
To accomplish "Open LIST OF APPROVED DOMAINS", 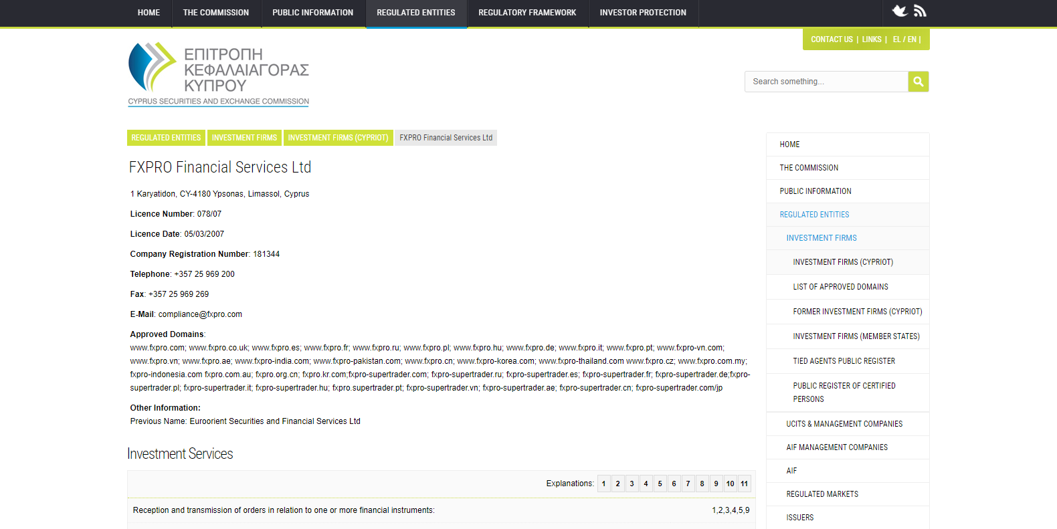I will point(848,287).
